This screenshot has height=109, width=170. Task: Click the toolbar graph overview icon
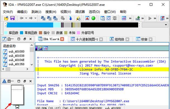[124, 18]
